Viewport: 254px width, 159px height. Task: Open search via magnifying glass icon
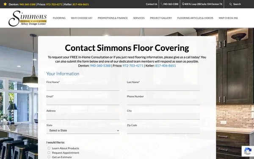[x=231, y=4]
